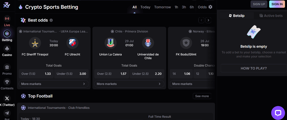Open Odds settings gear
Screen dimensions: 287x120
210,7
